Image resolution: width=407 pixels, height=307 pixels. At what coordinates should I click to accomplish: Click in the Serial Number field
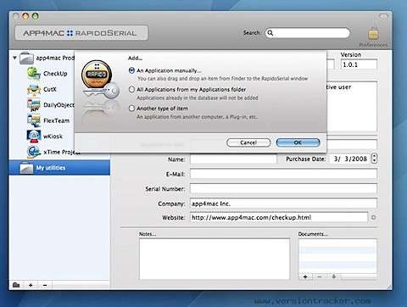[283, 188]
